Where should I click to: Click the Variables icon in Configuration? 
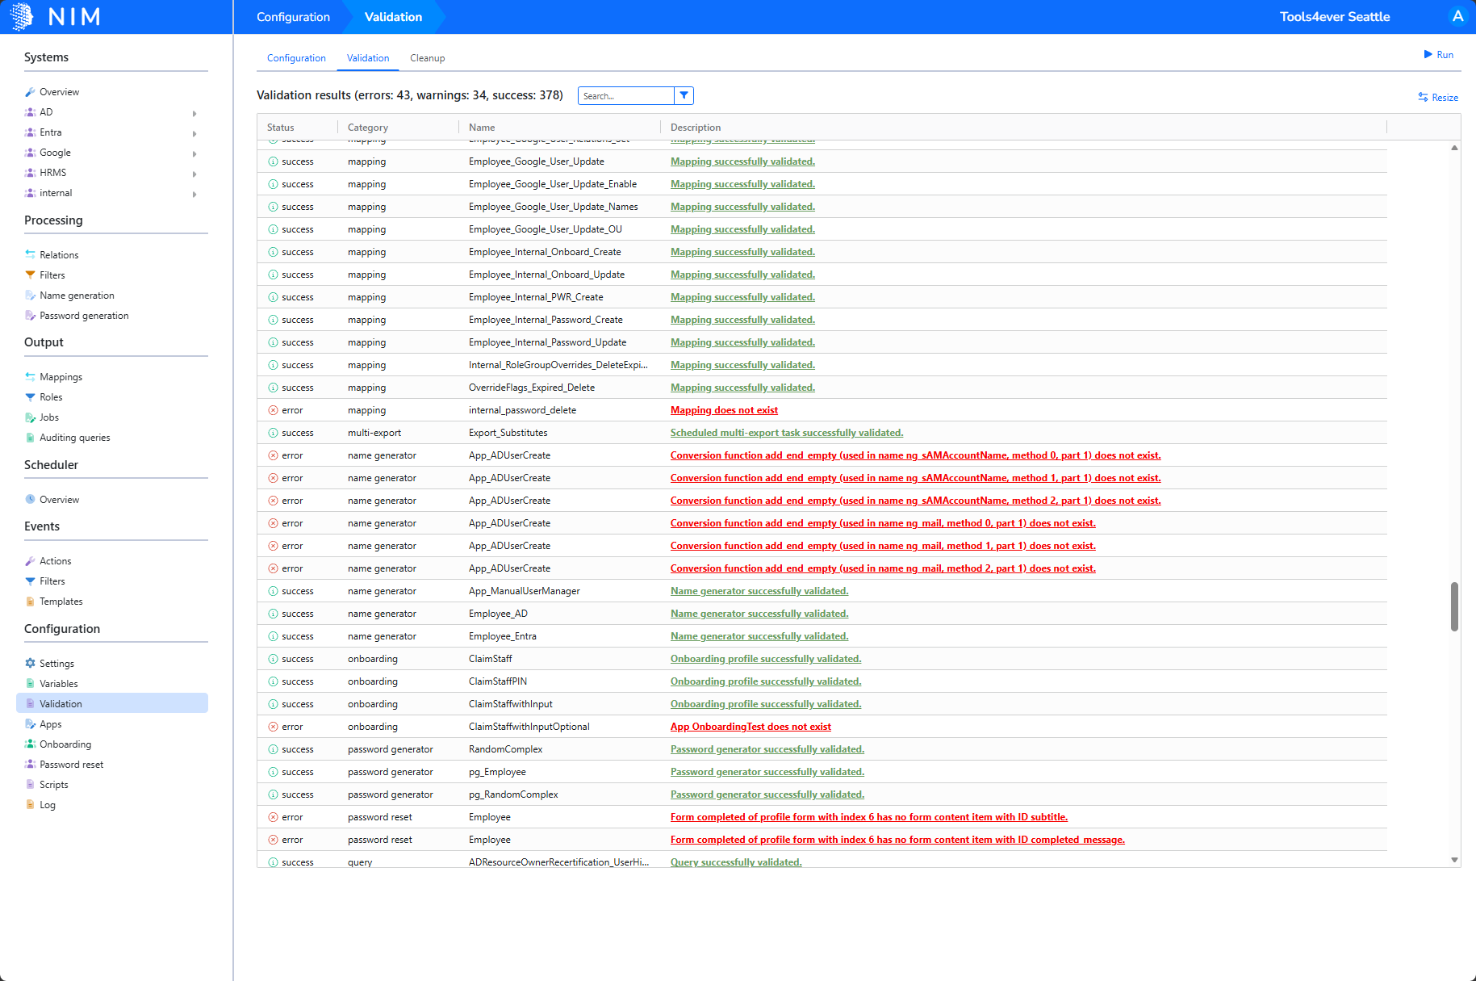coord(30,684)
